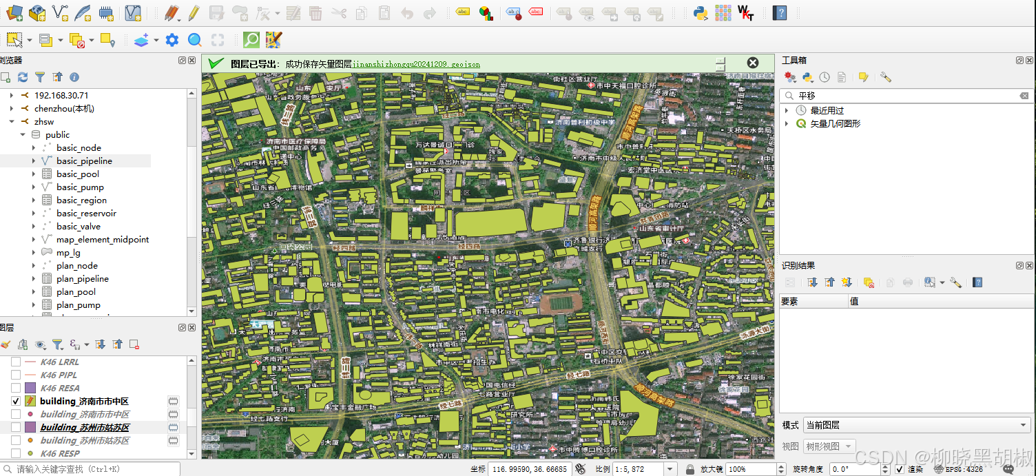Clear the 平移 toolbox search text
1036x476 pixels.
[1024, 96]
